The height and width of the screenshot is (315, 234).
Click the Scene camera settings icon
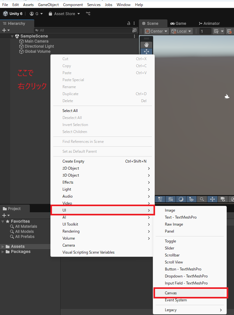[223, 199]
